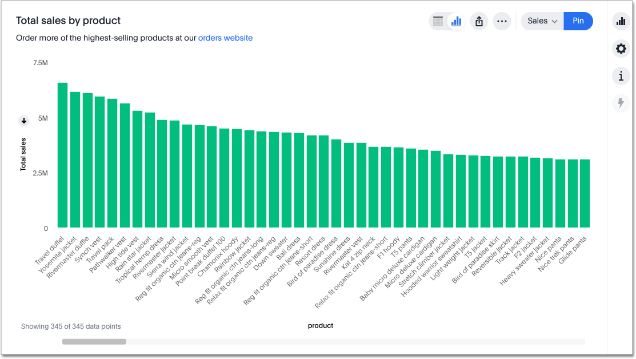
Task: Click the Pin button
Action: tap(578, 21)
